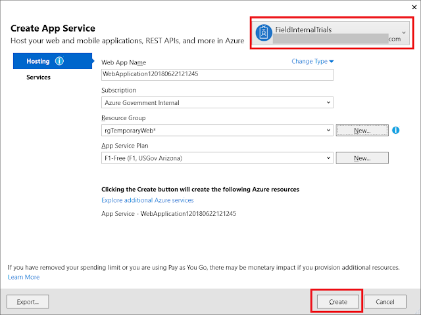Viewport: 421px width, 315px height.
Task: Click the Cancel button
Action: 385,302
